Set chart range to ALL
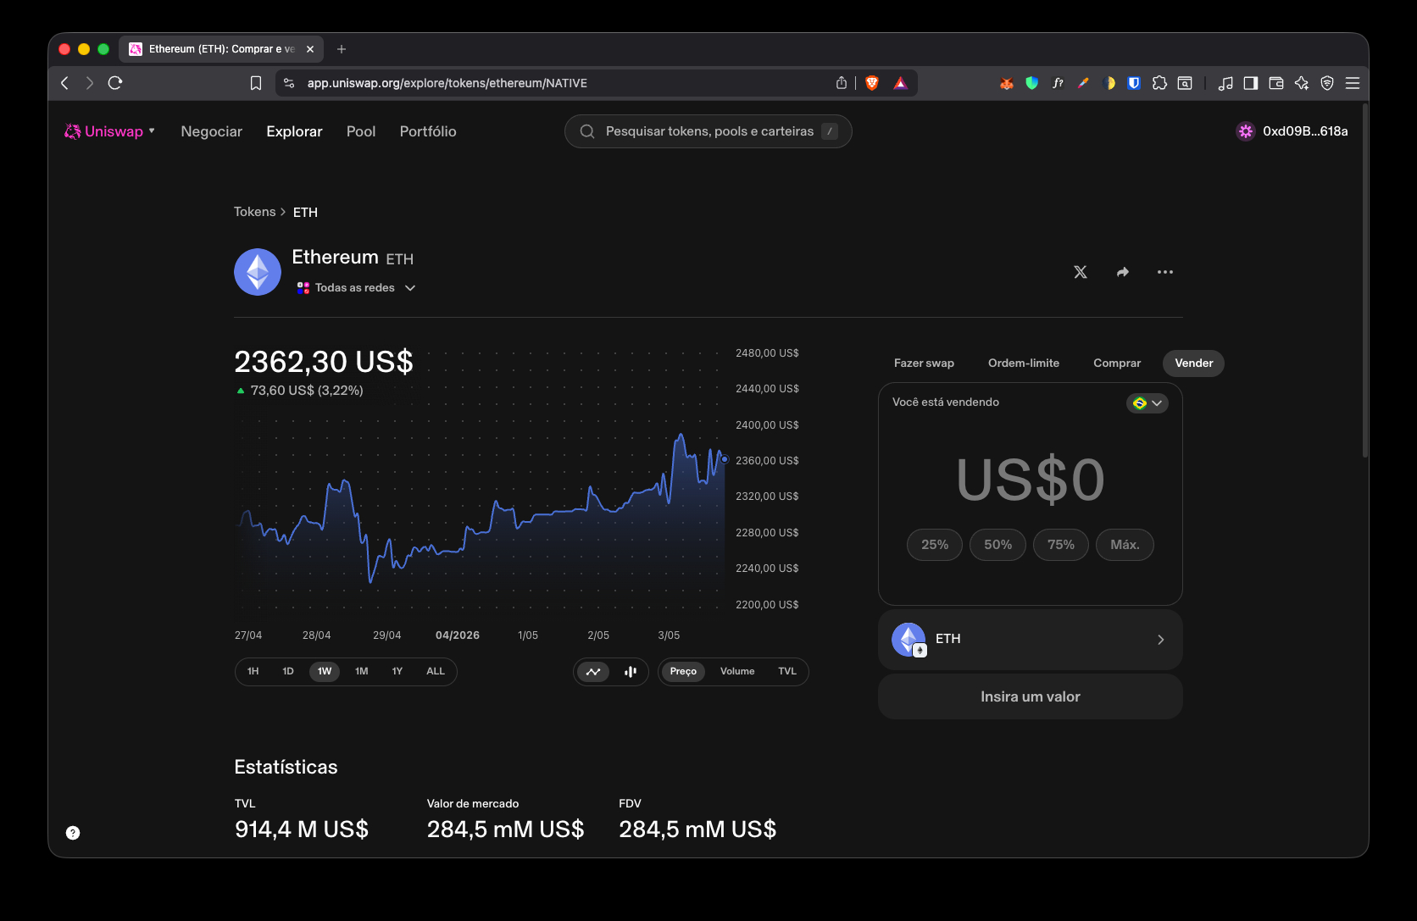Image resolution: width=1417 pixels, height=921 pixels. coord(436,672)
